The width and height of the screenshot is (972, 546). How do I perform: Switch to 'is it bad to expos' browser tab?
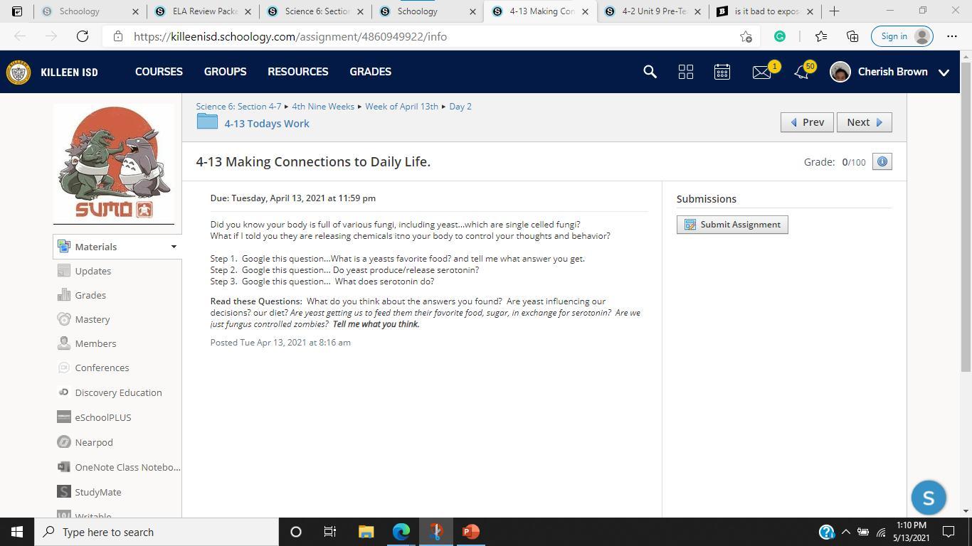[x=766, y=11]
